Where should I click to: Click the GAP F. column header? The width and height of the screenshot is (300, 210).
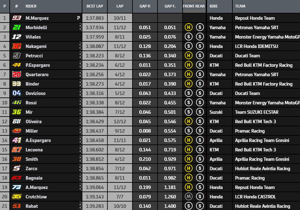[x=170, y=6]
